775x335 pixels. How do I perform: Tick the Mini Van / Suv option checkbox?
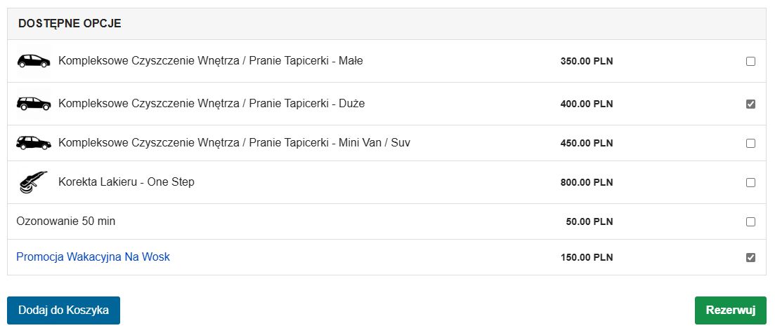pyautogui.click(x=750, y=143)
